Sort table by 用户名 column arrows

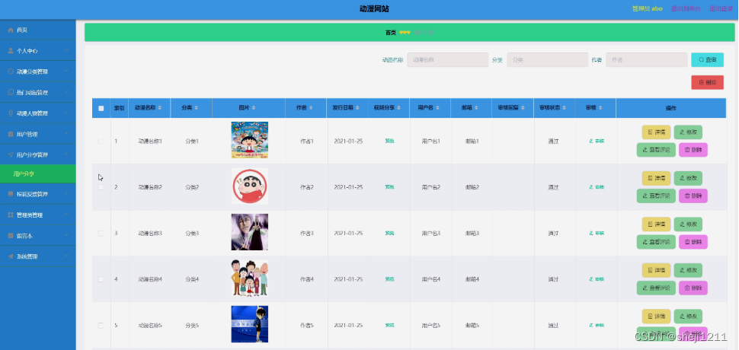tap(438, 108)
